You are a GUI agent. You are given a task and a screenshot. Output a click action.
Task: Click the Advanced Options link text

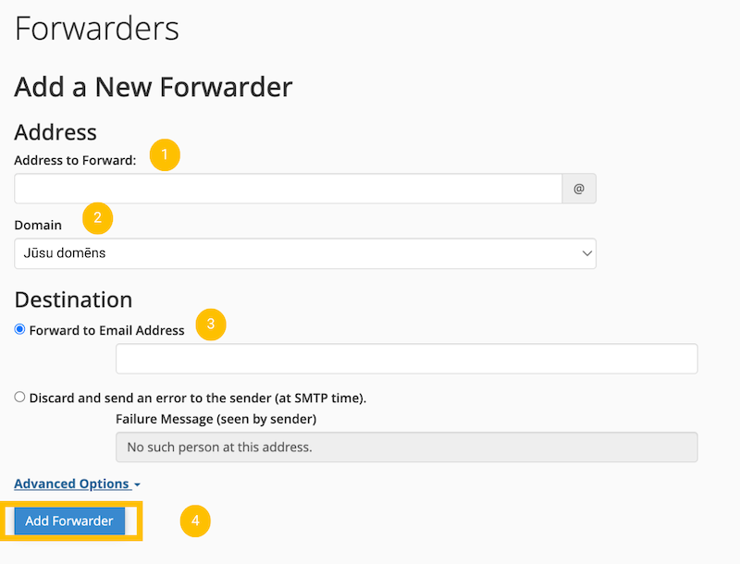71,484
